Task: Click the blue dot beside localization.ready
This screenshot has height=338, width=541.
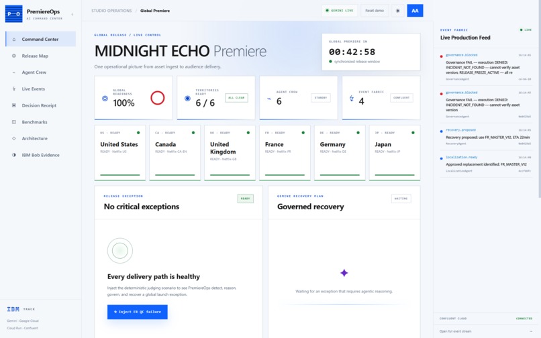Action: pos(441,159)
